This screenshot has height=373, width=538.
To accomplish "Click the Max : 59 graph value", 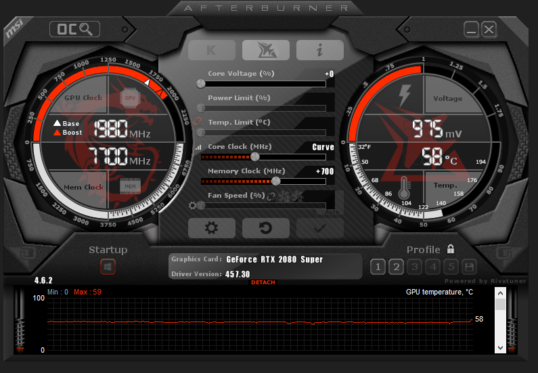I will tap(87, 292).
